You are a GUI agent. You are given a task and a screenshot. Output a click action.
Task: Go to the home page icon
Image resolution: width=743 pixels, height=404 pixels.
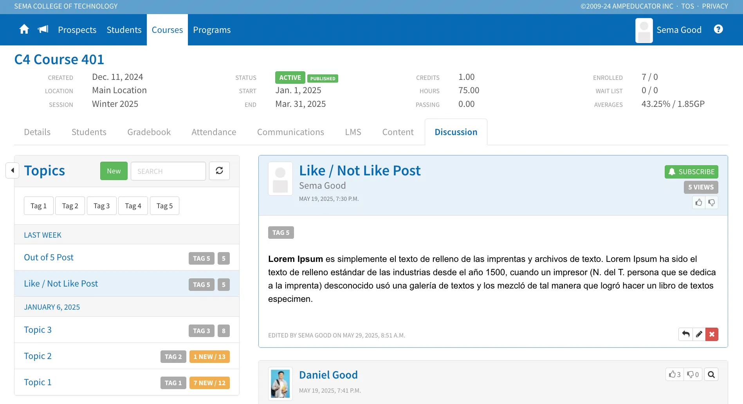(x=24, y=29)
